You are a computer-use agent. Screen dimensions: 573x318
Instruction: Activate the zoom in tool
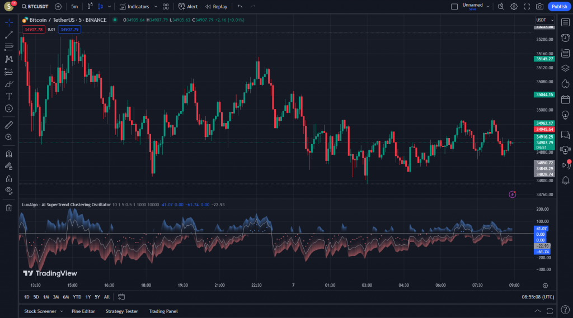click(9, 137)
